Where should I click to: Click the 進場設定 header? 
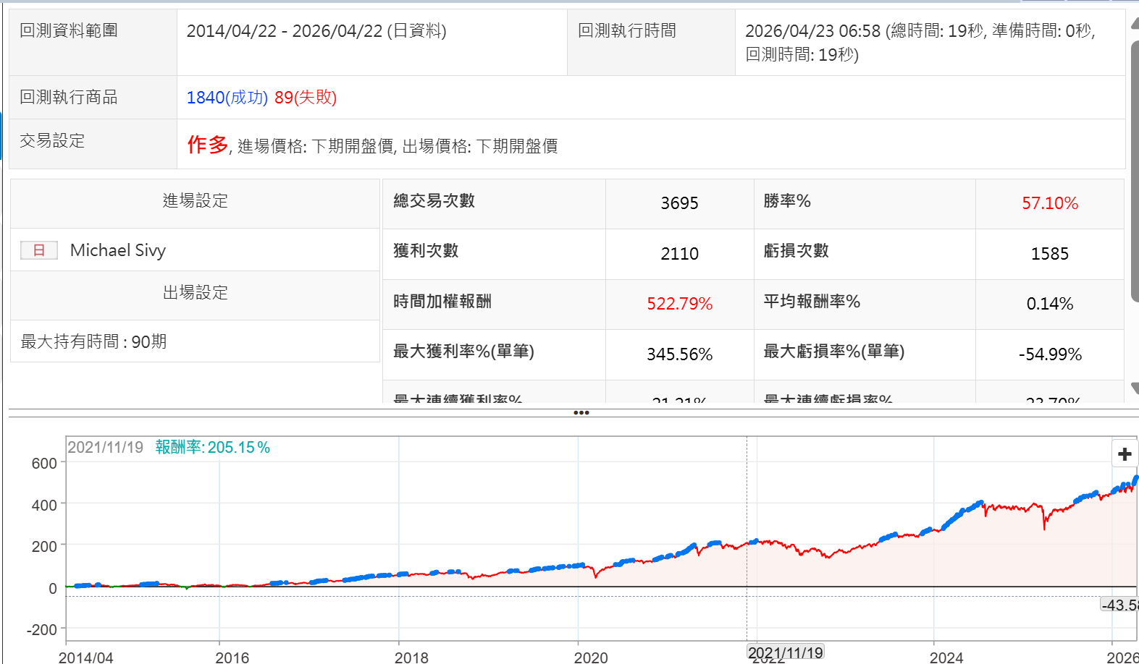point(195,201)
